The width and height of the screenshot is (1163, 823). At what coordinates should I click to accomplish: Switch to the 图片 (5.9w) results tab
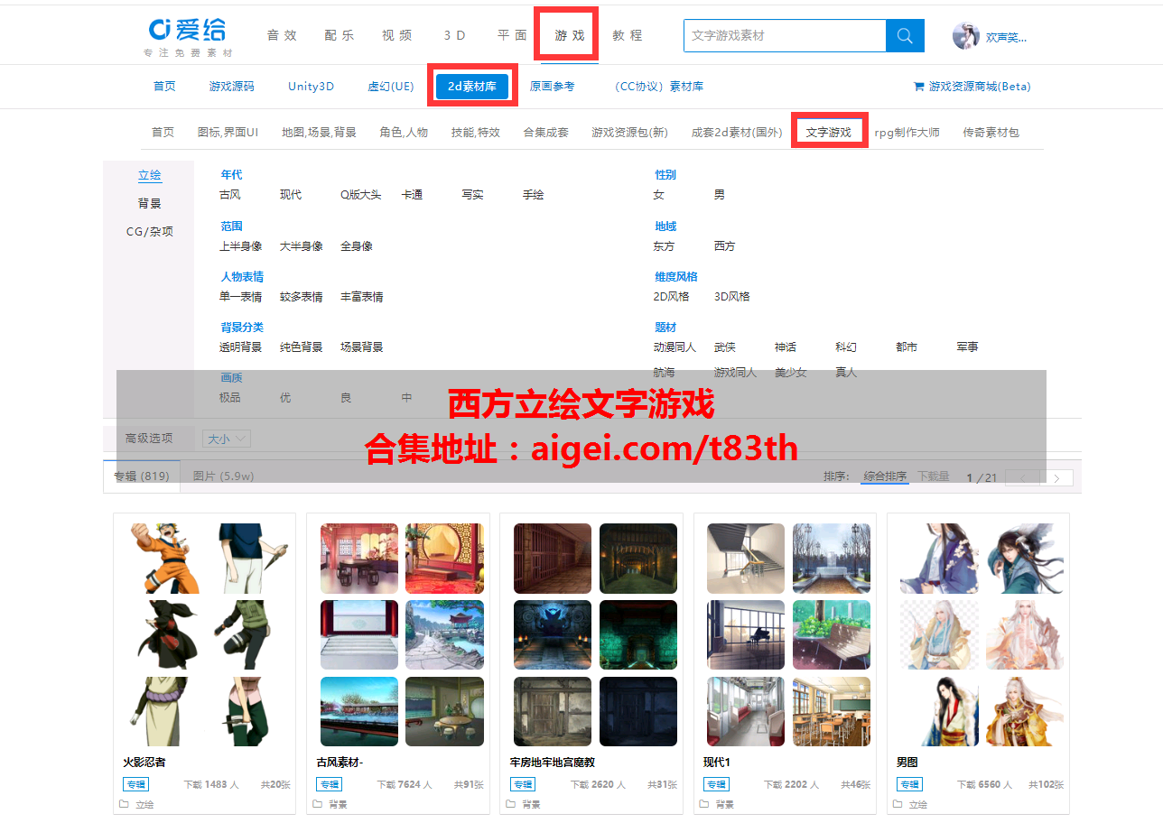tap(223, 476)
